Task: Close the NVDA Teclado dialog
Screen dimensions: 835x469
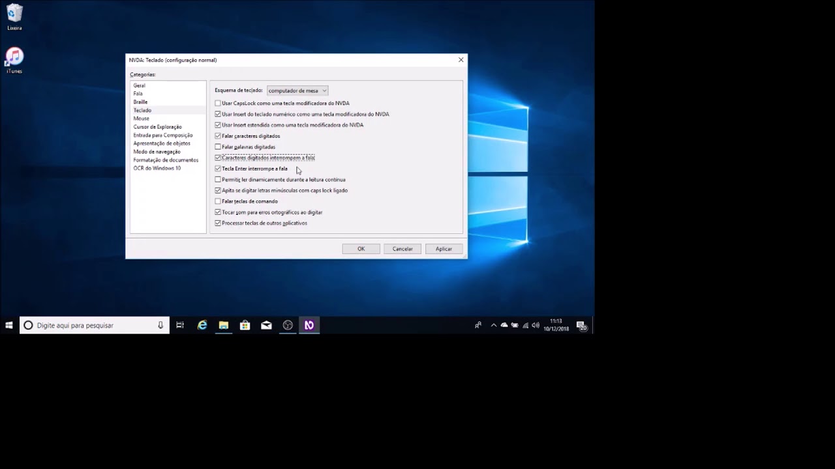Action: coord(461,60)
